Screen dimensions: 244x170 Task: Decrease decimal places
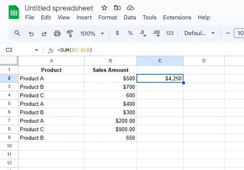[143, 33]
